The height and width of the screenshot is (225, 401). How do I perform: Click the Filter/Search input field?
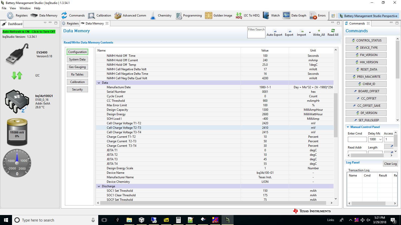pyautogui.click(x=256, y=32)
